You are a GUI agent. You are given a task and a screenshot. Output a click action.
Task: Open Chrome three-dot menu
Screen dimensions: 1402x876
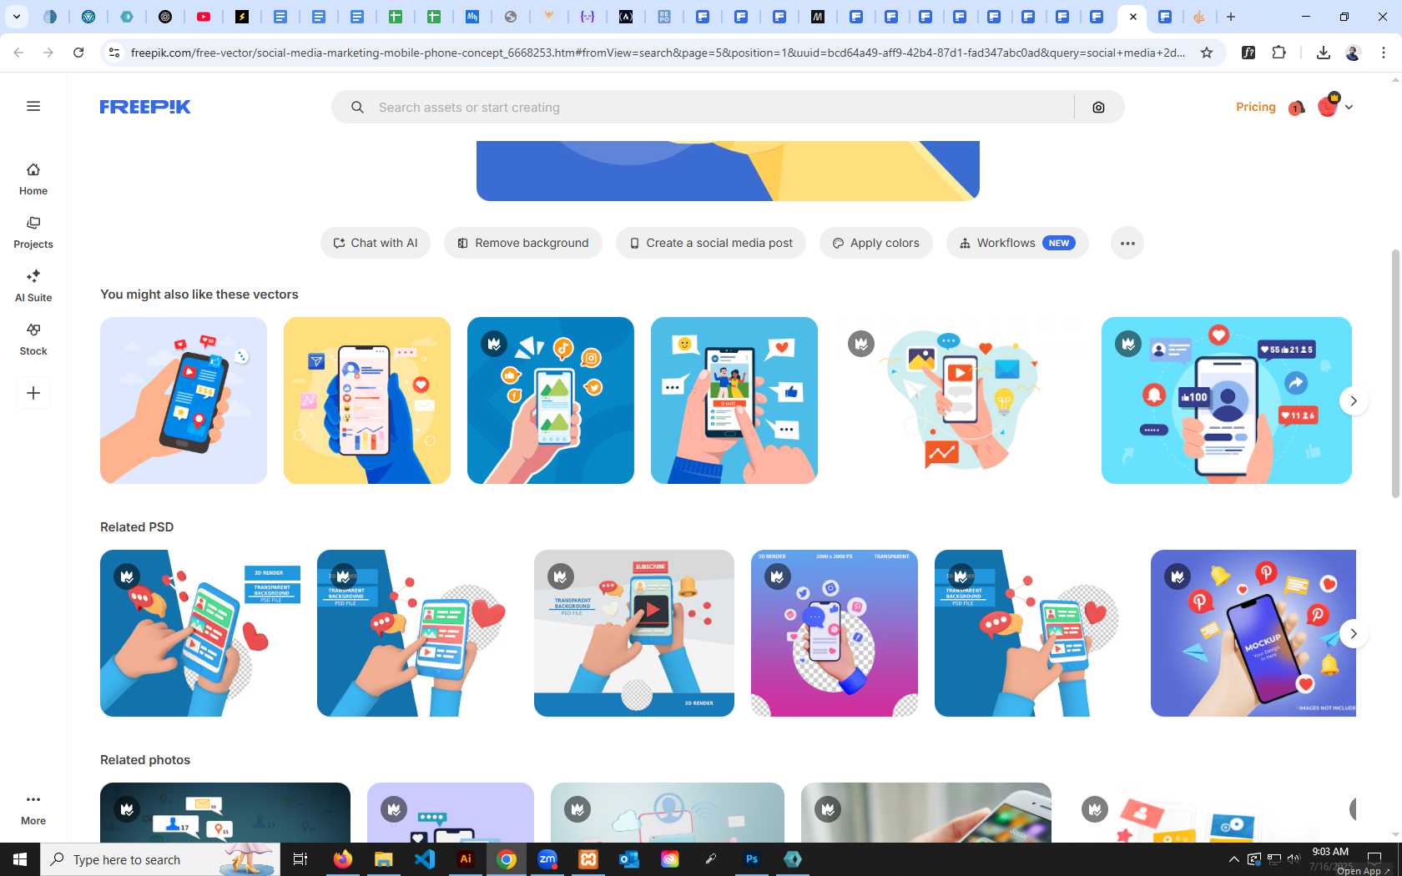coord(1384,53)
